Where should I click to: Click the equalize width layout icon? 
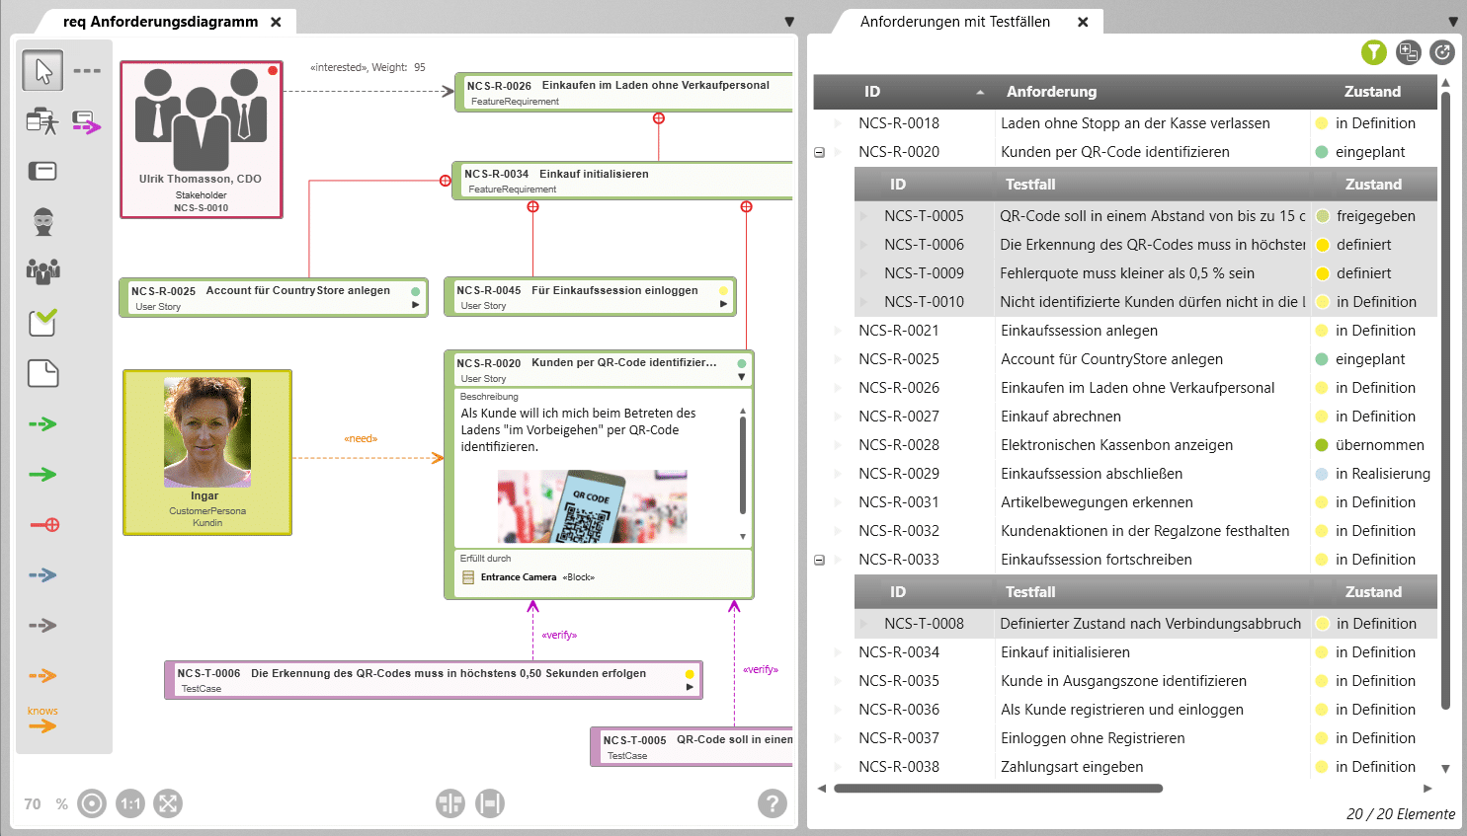click(490, 803)
